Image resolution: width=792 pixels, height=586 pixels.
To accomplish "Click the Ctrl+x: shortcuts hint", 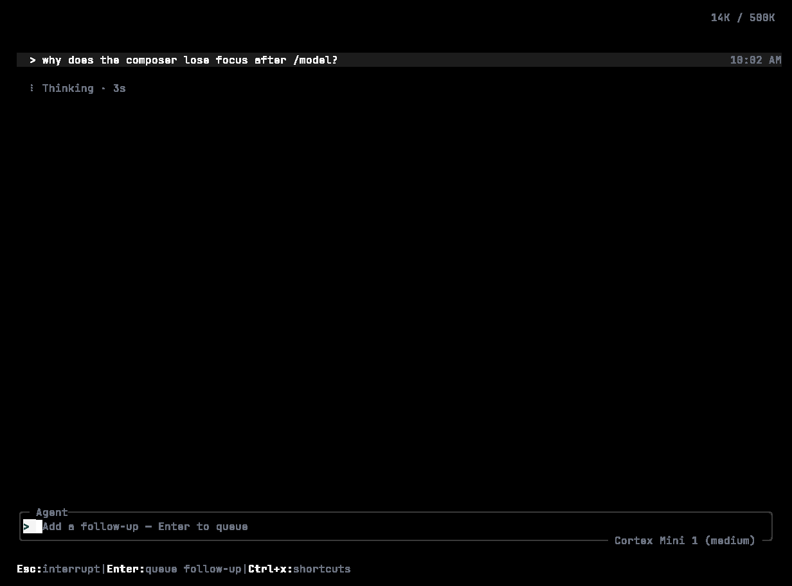I will click(x=300, y=569).
